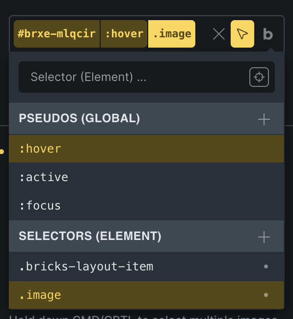Collapse the SELECTORS (ELEMENT) section header
This screenshot has height=319, width=293.
[x=146, y=236]
